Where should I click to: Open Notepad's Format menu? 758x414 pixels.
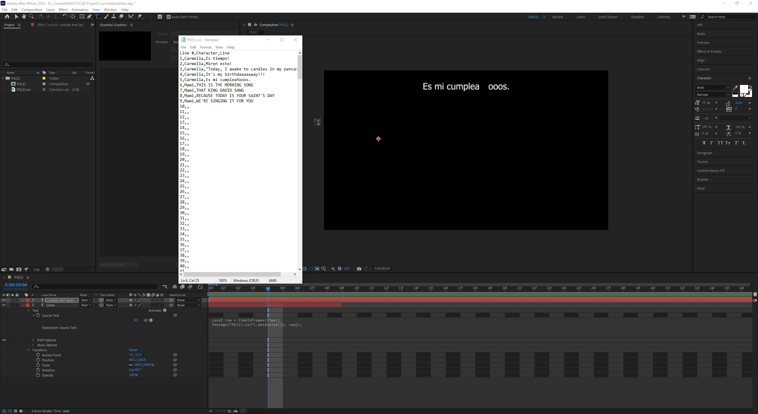click(205, 47)
